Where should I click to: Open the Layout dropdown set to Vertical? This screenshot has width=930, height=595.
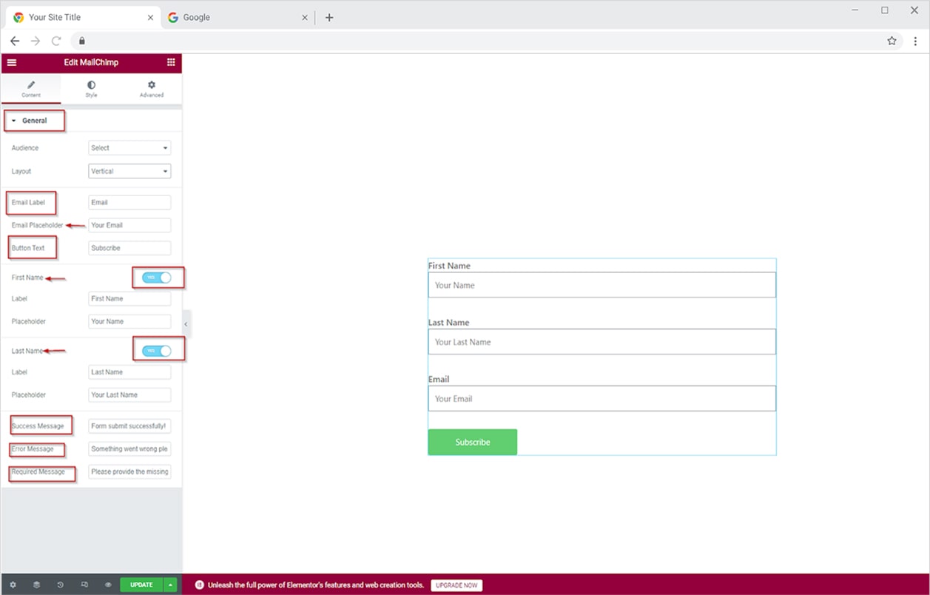click(129, 171)
